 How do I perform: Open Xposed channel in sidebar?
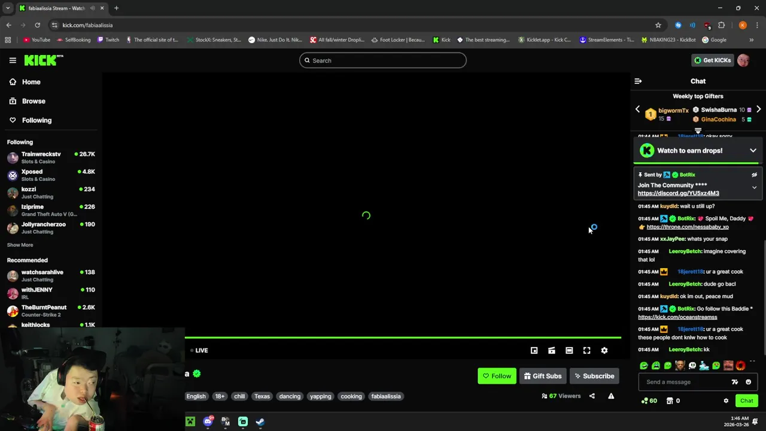tap(51, 175)
